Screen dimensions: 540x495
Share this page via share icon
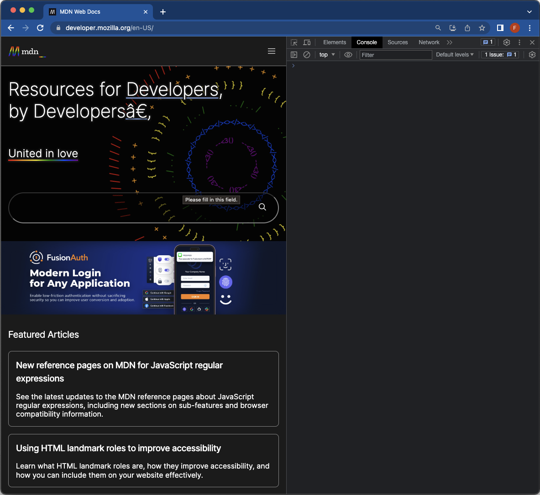click(467, 28)
